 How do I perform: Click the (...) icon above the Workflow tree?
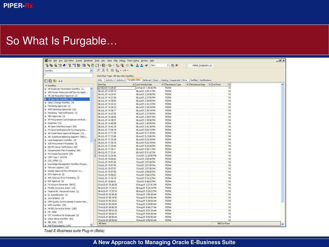click(60, 81)
